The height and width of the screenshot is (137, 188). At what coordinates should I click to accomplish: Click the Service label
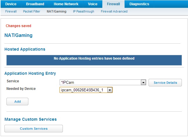[13, 81]
